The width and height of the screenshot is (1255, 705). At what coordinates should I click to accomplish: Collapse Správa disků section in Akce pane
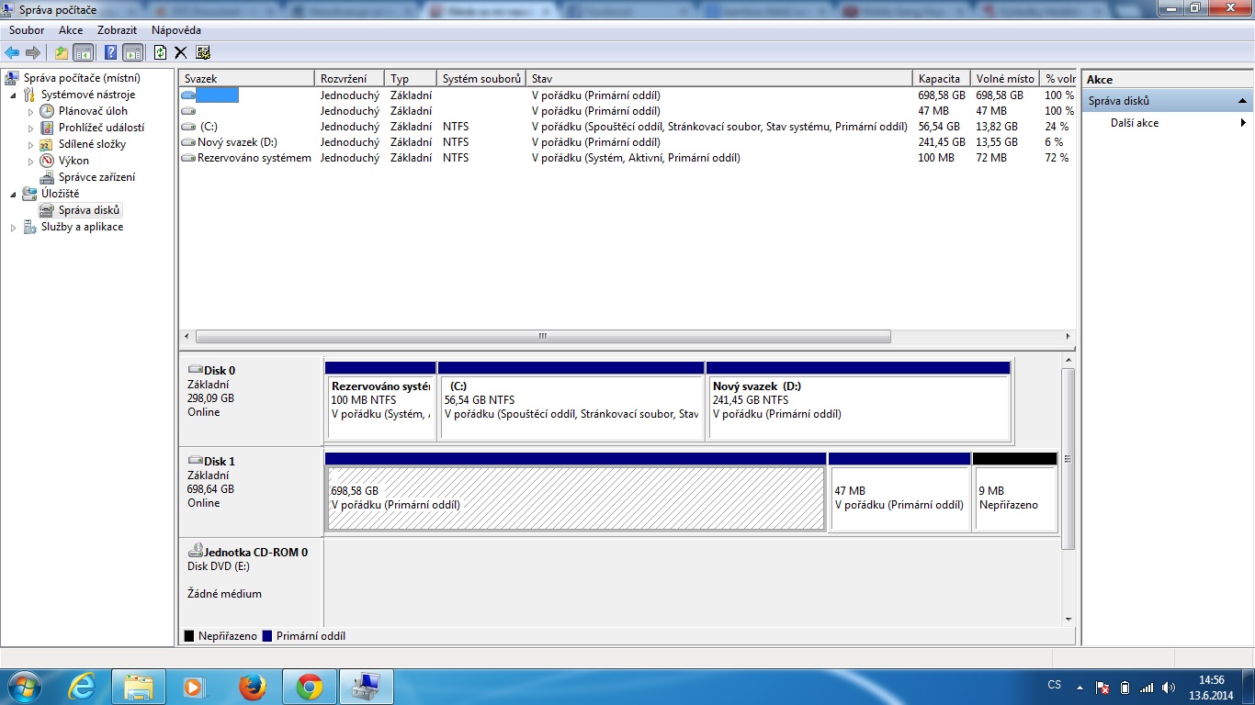1242,101
